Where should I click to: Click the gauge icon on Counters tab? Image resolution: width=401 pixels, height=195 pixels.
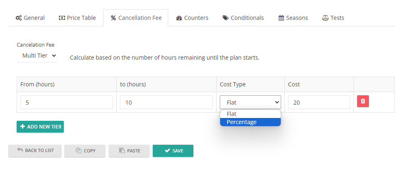[179, 18]
